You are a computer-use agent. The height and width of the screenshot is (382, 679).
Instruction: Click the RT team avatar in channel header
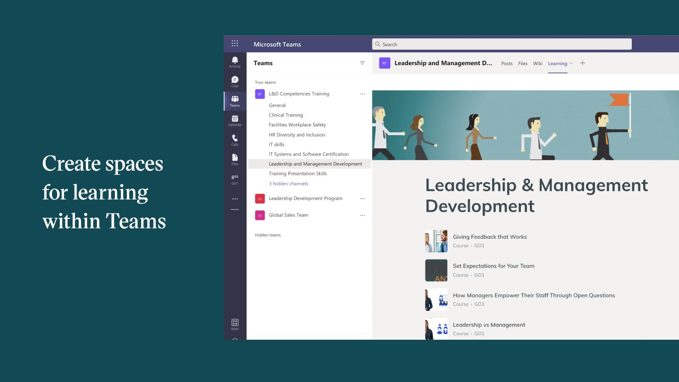[384, 63]
